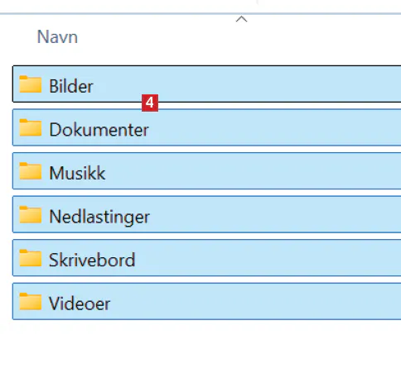This screenshot has width=401, height=378.
Task: Select the Videoer folder icon
Action: coord(31,301)
